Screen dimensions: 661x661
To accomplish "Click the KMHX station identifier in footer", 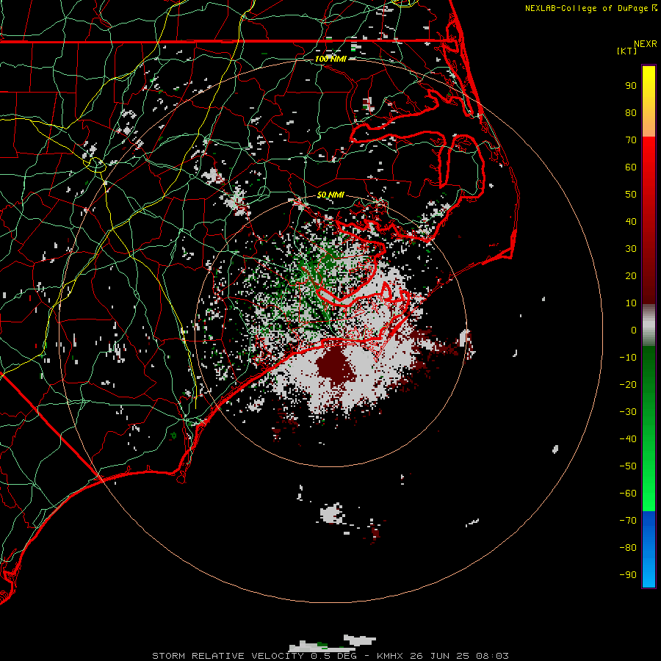I will tap(390, 656).
